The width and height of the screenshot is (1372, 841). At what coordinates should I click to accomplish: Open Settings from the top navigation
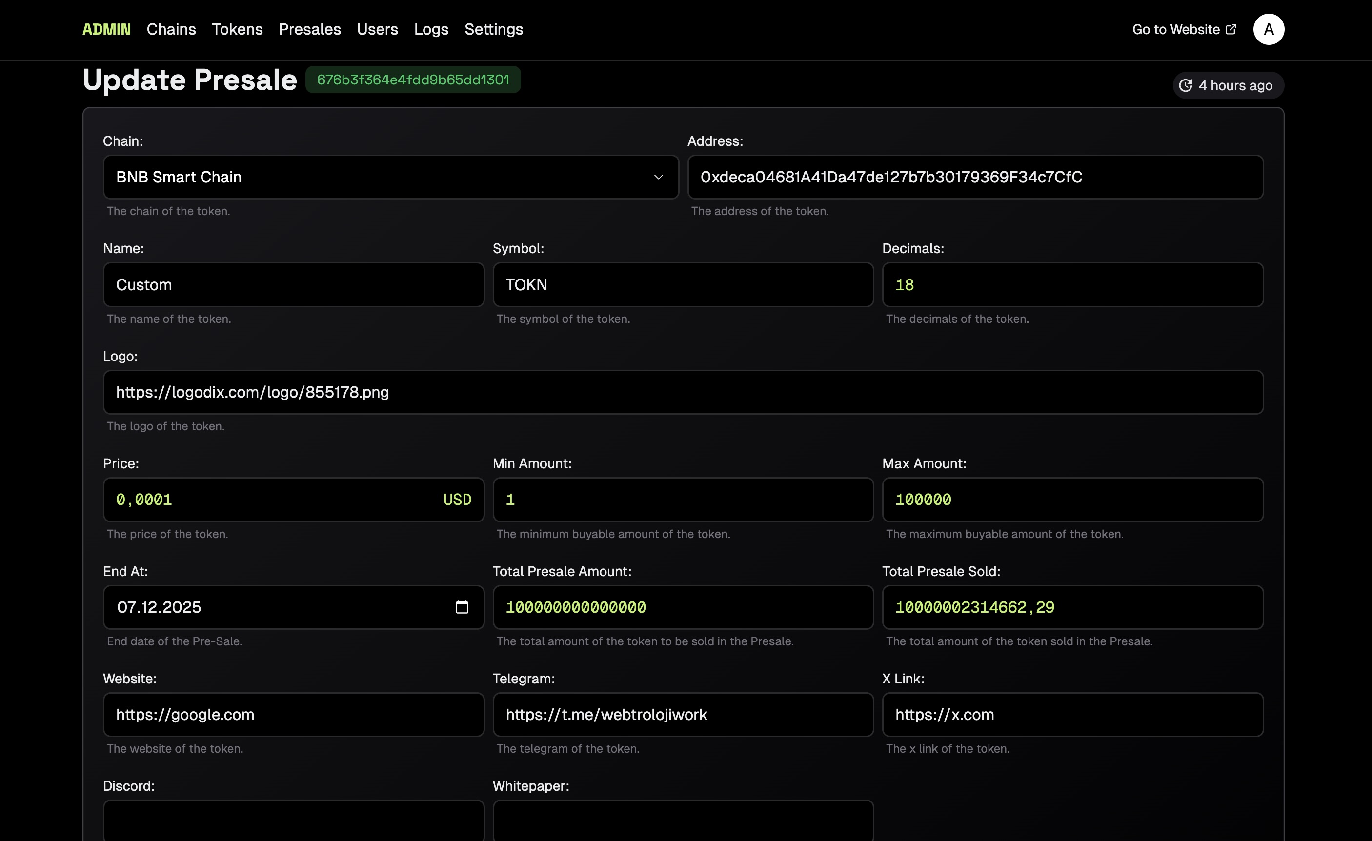pyautogui.click(x=493, y=29)
